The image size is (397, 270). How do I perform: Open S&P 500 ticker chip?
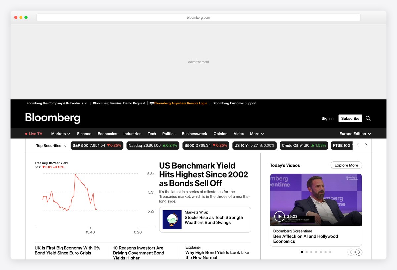tap(97, 146)
